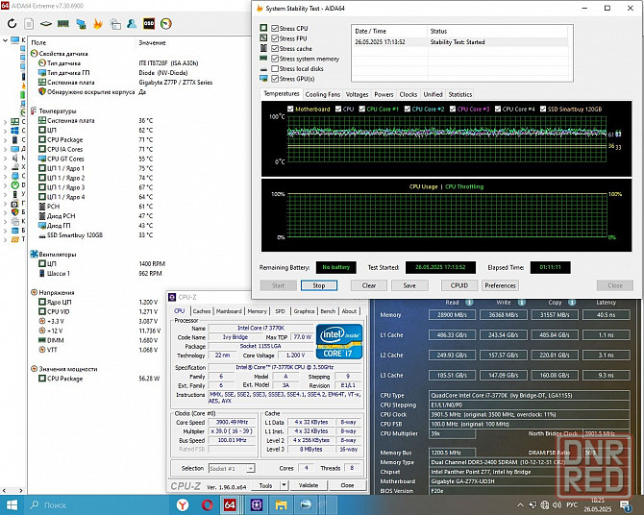Toggle the CPU Core #1 graph checkbox
The width and height of the screenshot is (644, 515).
[x=361, y=109]
